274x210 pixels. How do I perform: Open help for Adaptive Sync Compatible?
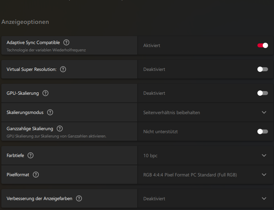(x=66, y=42)
